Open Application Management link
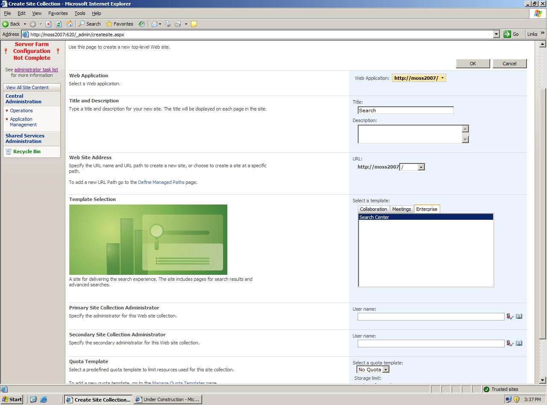The width and height of the screenshot is (547, 405). (x=23, y=122)
